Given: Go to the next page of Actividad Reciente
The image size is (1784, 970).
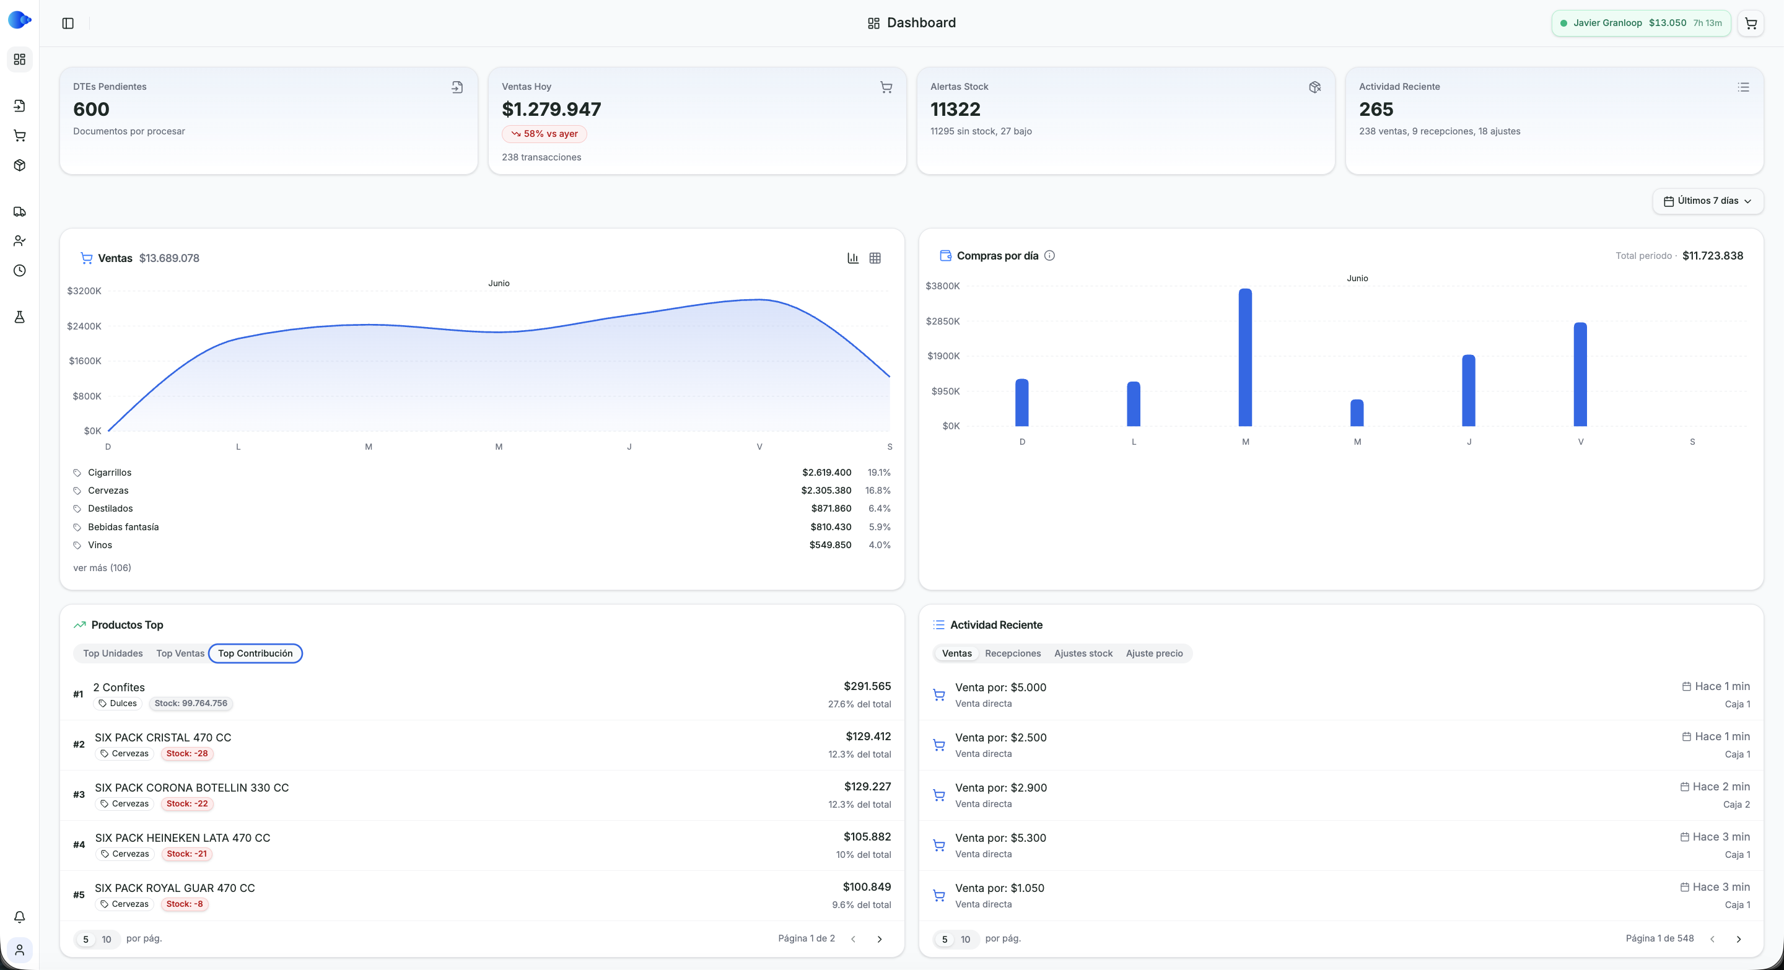Looking at the screenshot, I should 1738,939.
